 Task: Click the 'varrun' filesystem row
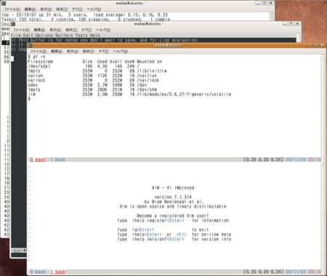[92, 76]
